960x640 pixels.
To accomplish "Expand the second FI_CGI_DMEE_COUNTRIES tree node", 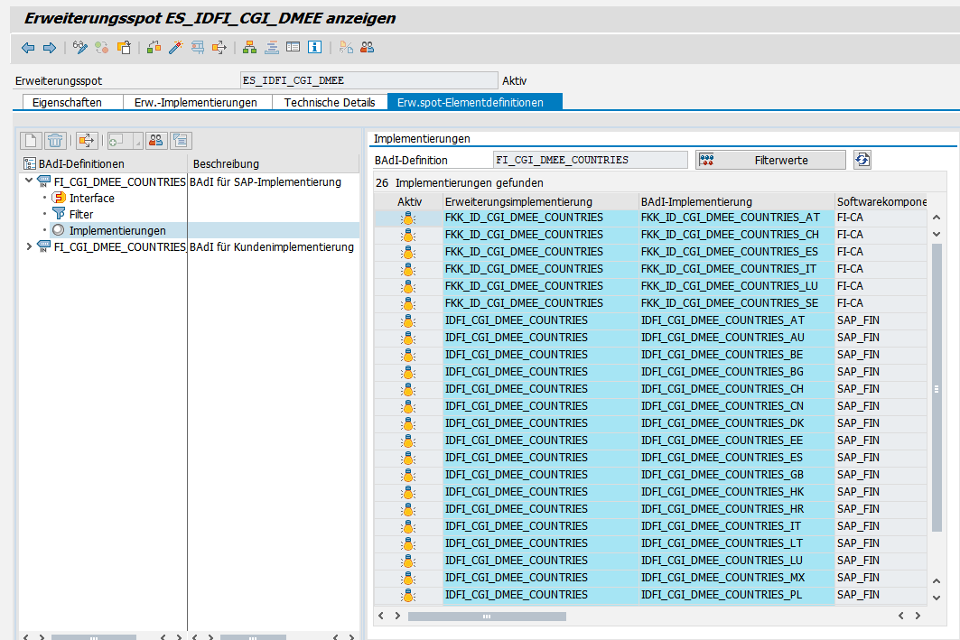I will tap(29, 246).
